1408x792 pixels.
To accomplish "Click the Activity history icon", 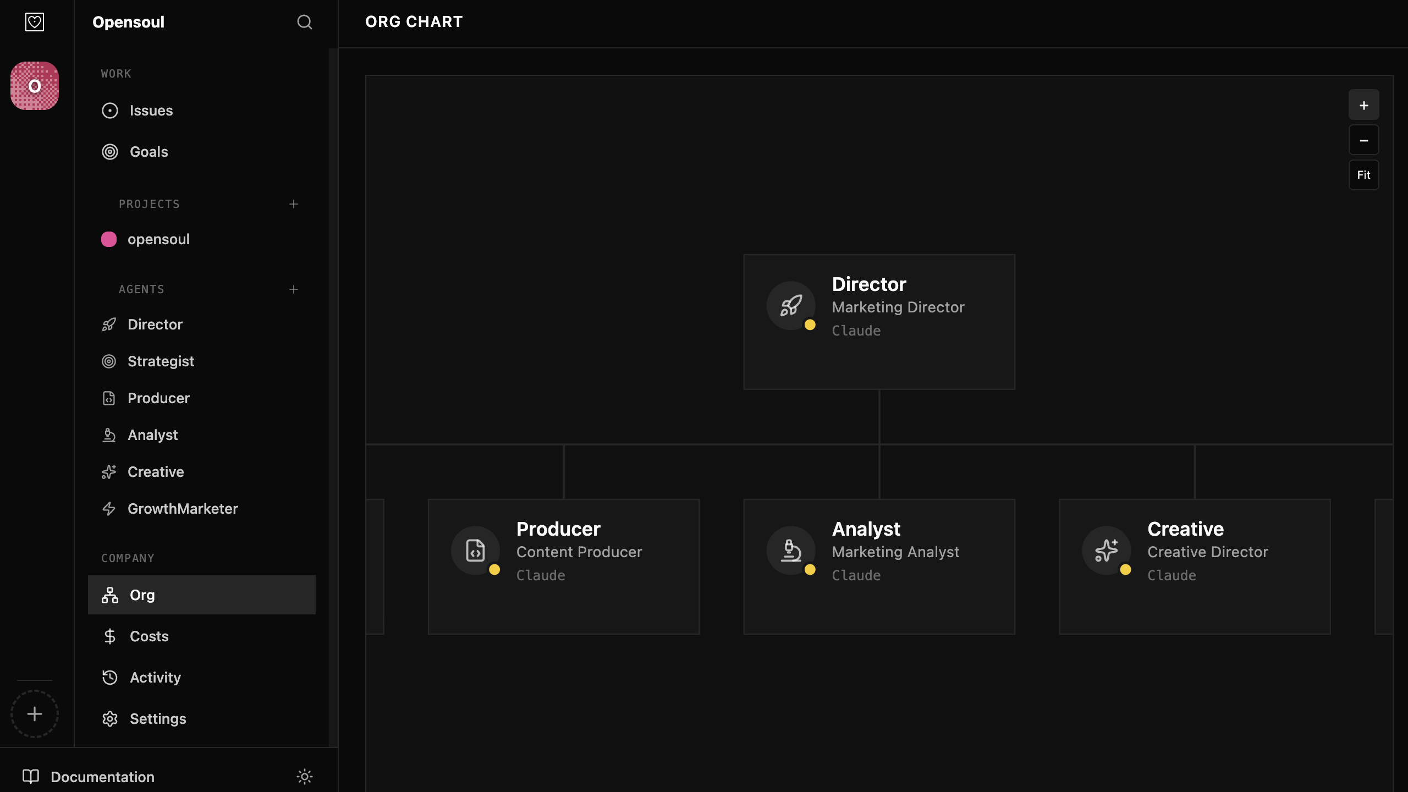I will 109,677.
